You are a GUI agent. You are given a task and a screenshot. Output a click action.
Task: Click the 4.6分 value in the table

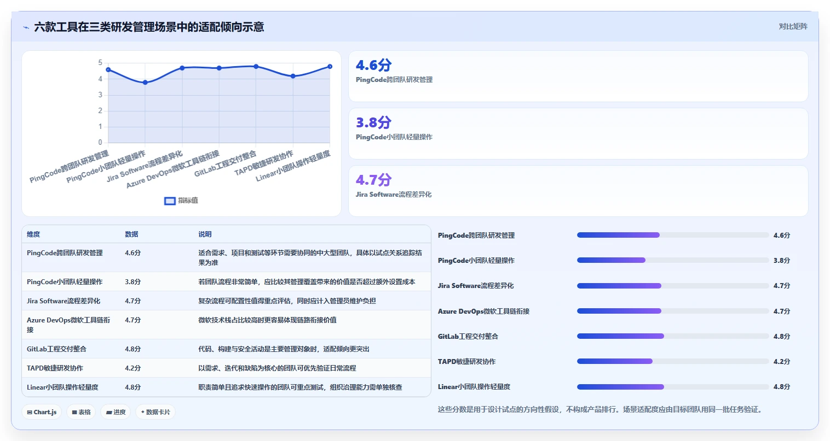(x=132, y=253)
